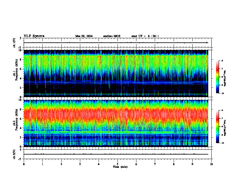Click the "5" tick on the ch.1(V) axis

[x=21, y=38]
